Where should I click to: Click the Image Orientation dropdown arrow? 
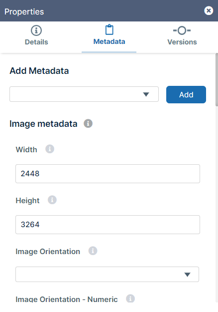coord(187,275)
